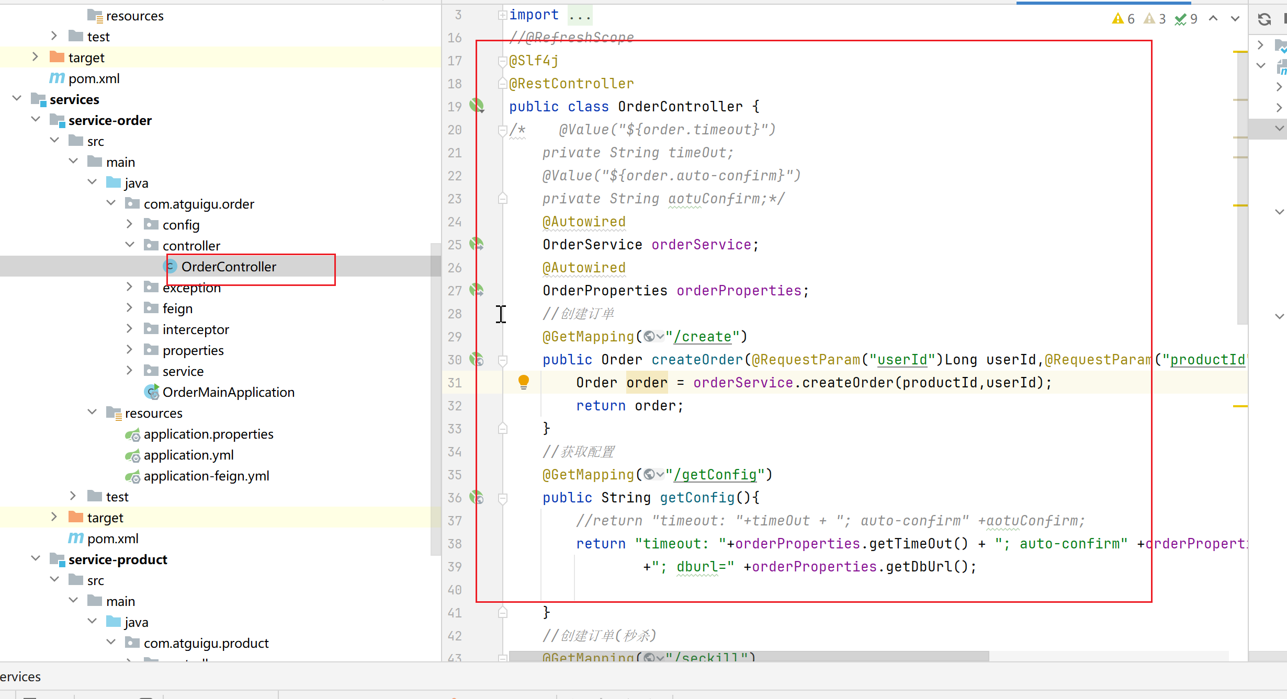The width and height of the screenshot is (1287, 699).
Task: Click the editor horizontal scrollbar at bottom
Action: click(749, 656)
